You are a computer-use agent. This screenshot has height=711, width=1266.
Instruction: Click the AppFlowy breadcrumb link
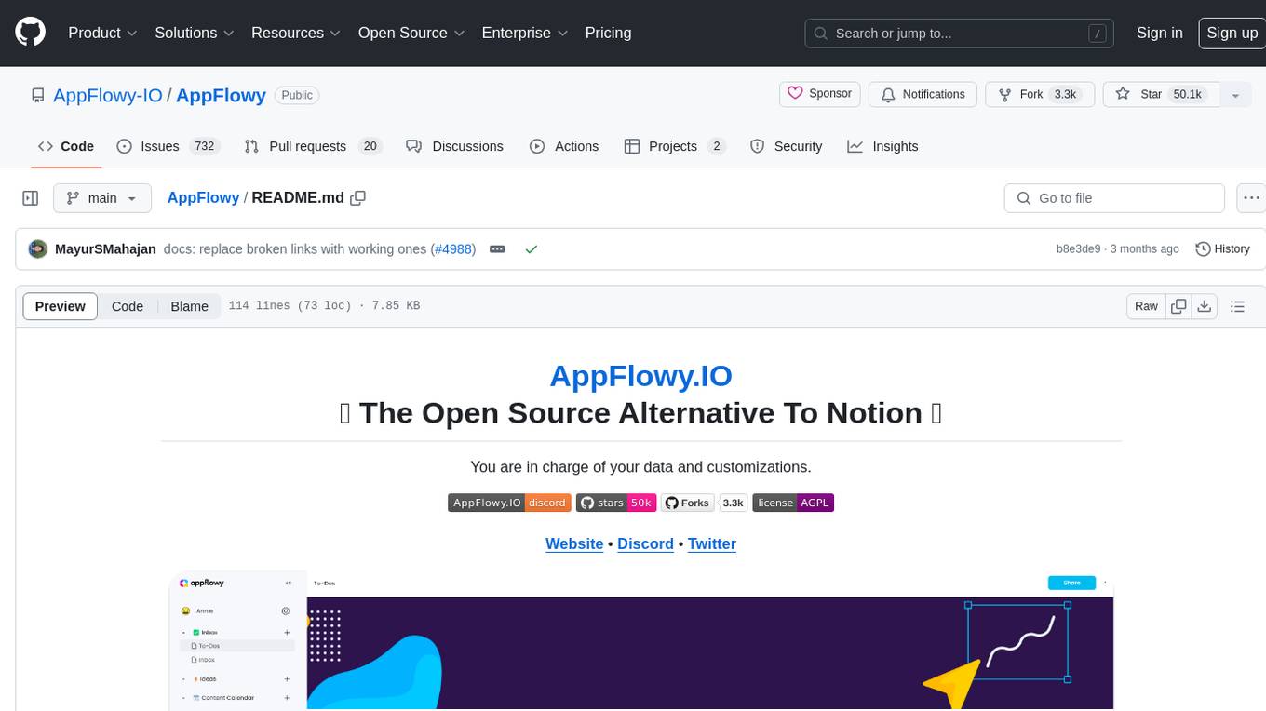tap(203, 198)
